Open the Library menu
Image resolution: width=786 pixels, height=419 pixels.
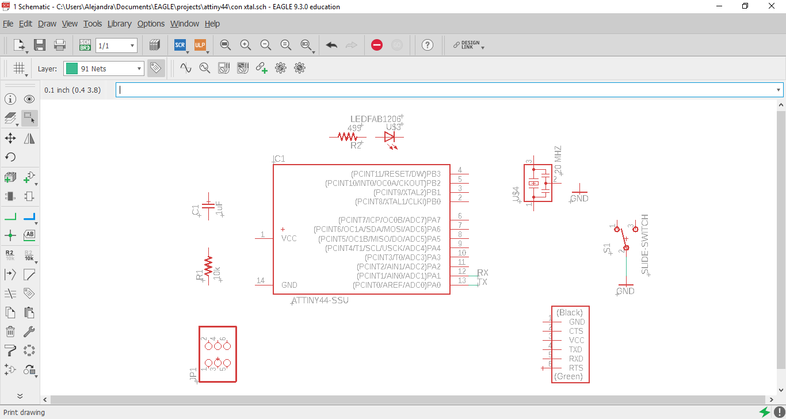(x=119, y=24)
